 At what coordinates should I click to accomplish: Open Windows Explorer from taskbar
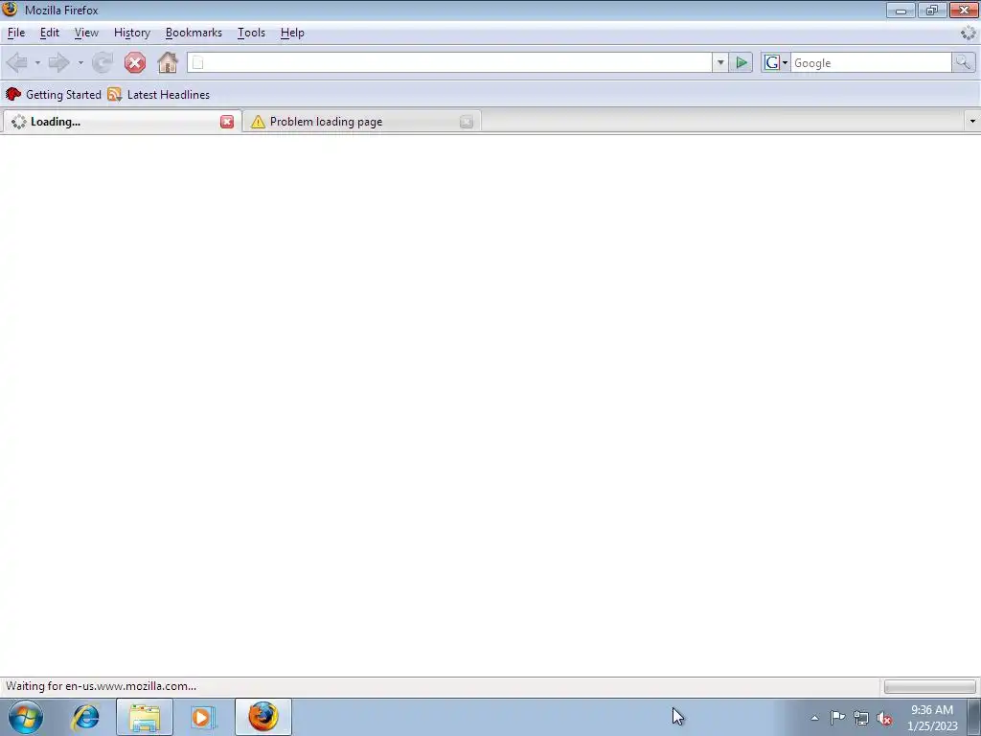(145, 717)
